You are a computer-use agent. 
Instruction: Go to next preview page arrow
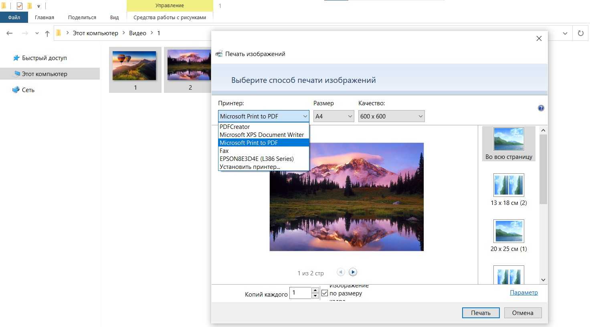(353, 272)
